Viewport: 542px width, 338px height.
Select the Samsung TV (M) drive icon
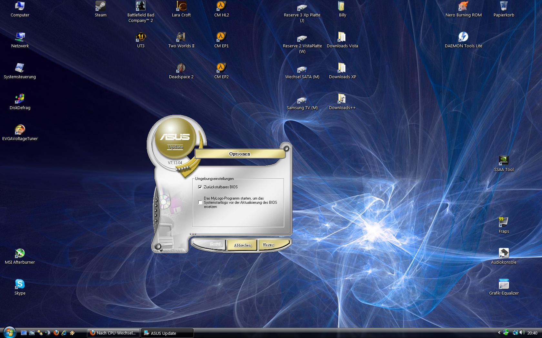pos(302,102)
